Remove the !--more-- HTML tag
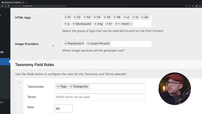 116,24
